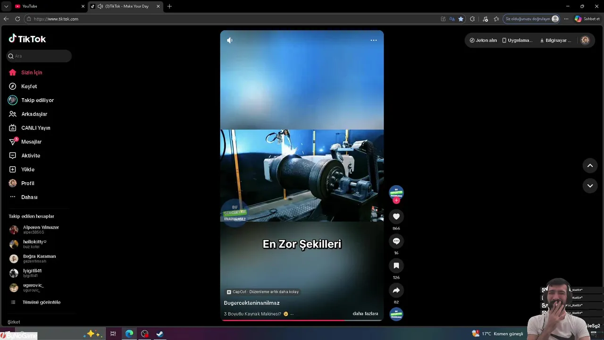The image size is (604, 340).
Task: Open the Copilot Sohbet et button
Action: pos(587,19)
